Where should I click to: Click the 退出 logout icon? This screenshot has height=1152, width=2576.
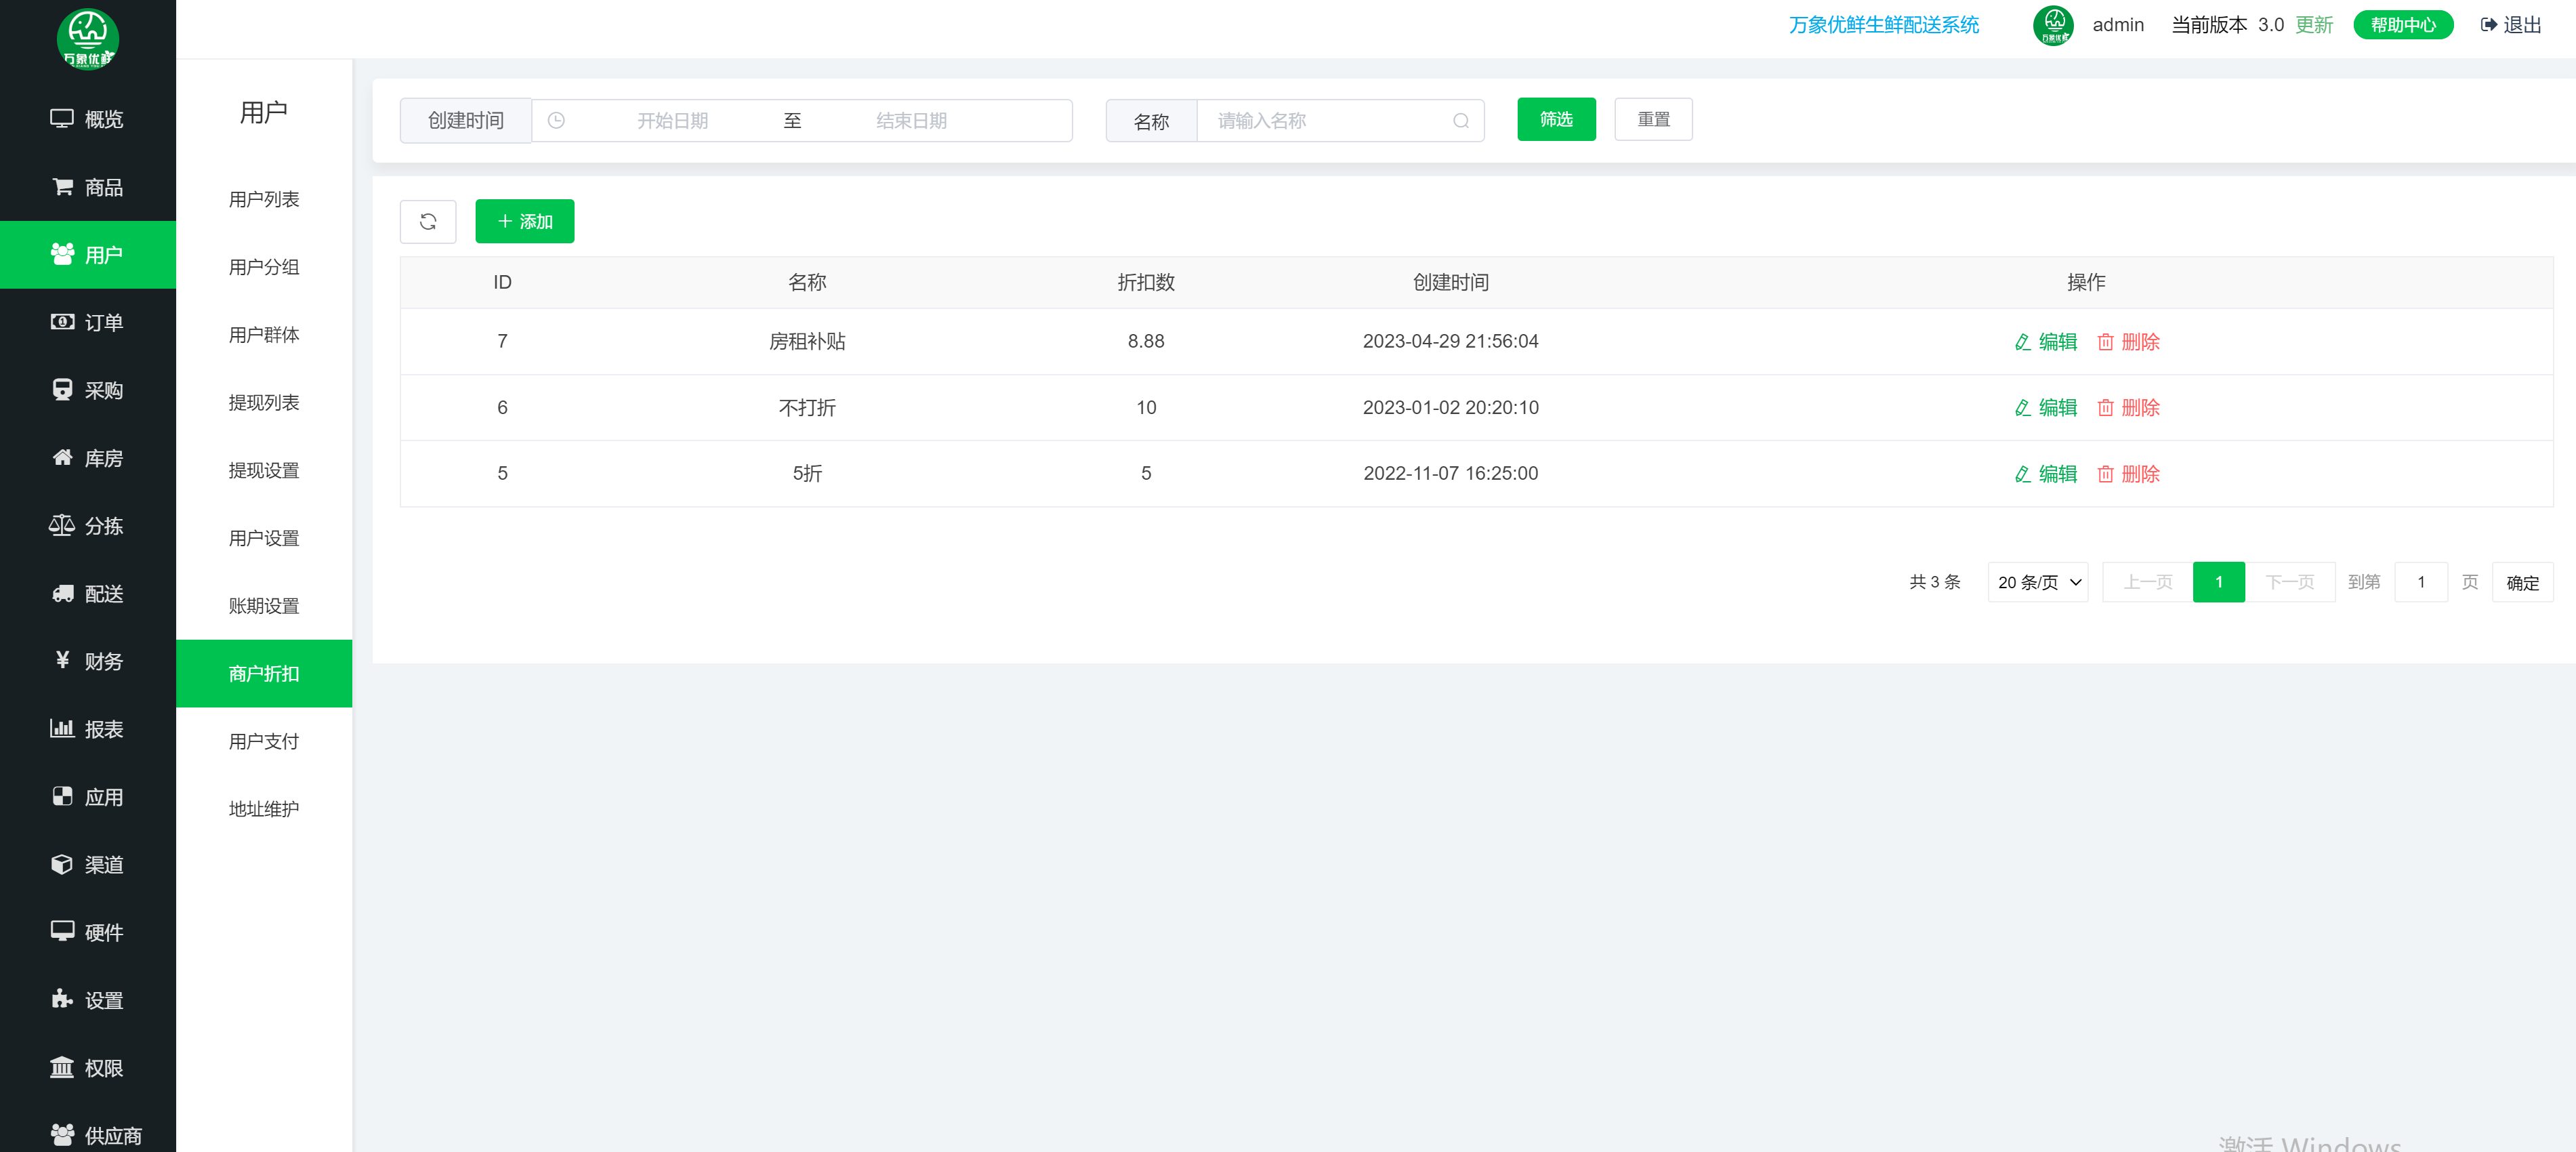tap(2490, 25)
